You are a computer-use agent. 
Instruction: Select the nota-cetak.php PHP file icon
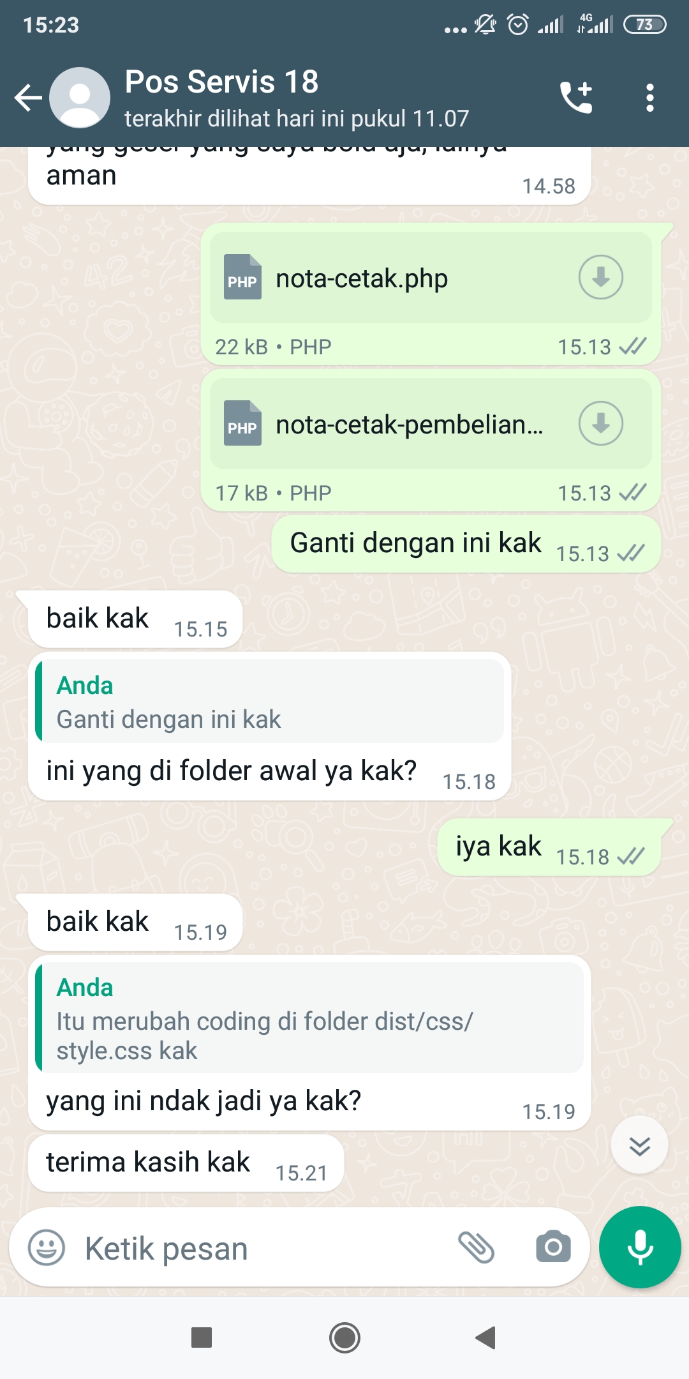(x=242, y=277)
